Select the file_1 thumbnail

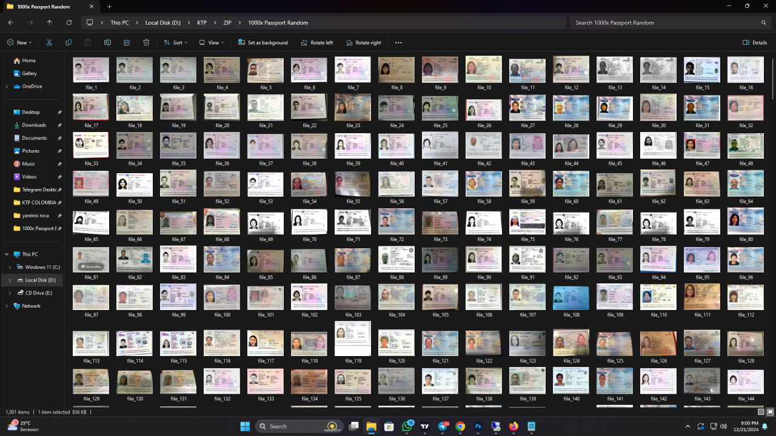[x=91, y=70]
